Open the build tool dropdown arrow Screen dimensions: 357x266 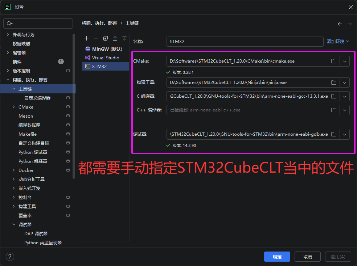[345, 83]
